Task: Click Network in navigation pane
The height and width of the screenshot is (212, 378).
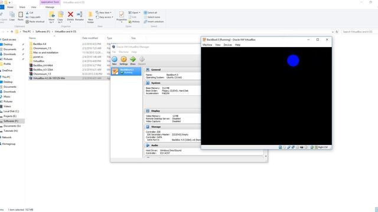Action: [x=6, y=137]
